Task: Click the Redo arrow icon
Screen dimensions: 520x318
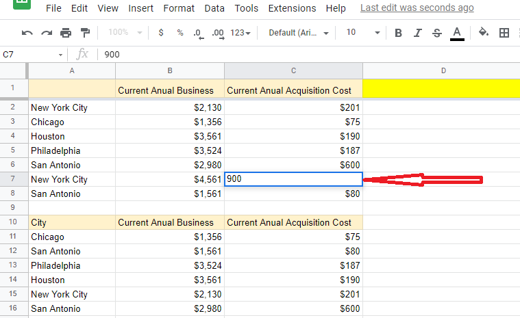Action: pyautogui.click(x=47, y=33)
